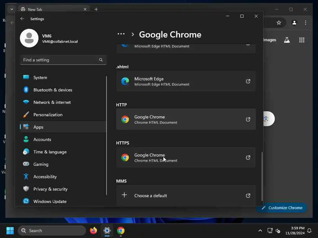Focus the Find a setting field

pyautogui.click(x=63, y=60)
